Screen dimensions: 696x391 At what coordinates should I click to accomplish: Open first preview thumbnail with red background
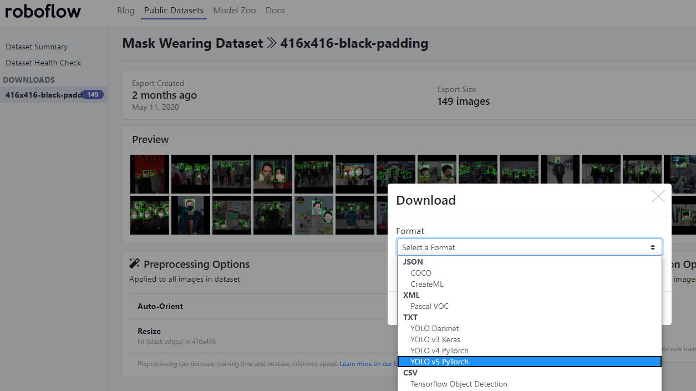point(150,174)
